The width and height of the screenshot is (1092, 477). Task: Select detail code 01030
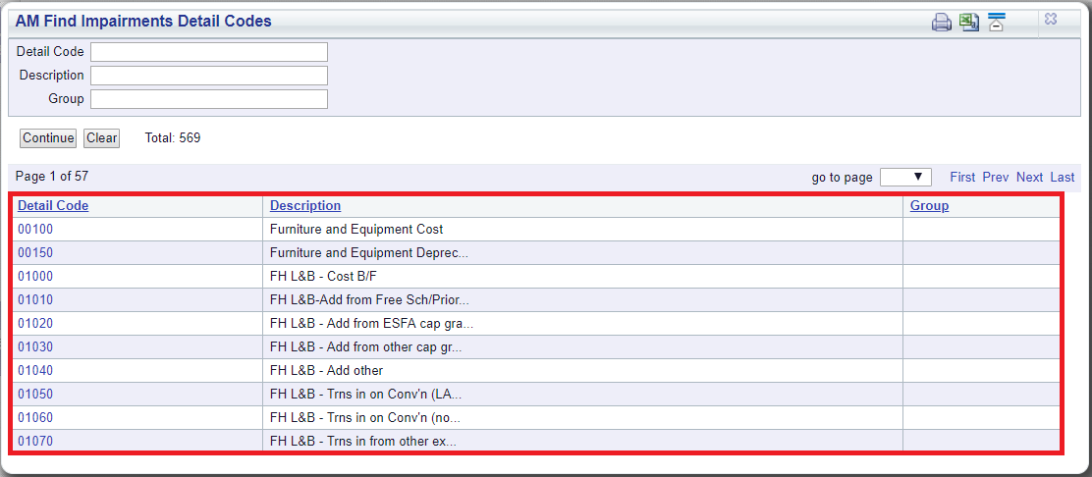tap(34, 346)
